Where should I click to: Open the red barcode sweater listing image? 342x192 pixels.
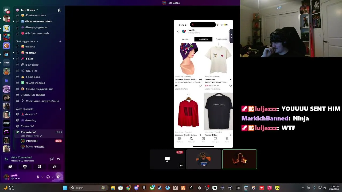coord(189,111)
